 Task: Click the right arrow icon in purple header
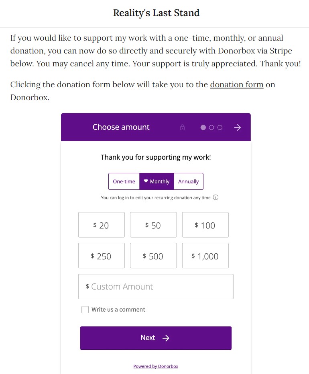click(238, 127)
